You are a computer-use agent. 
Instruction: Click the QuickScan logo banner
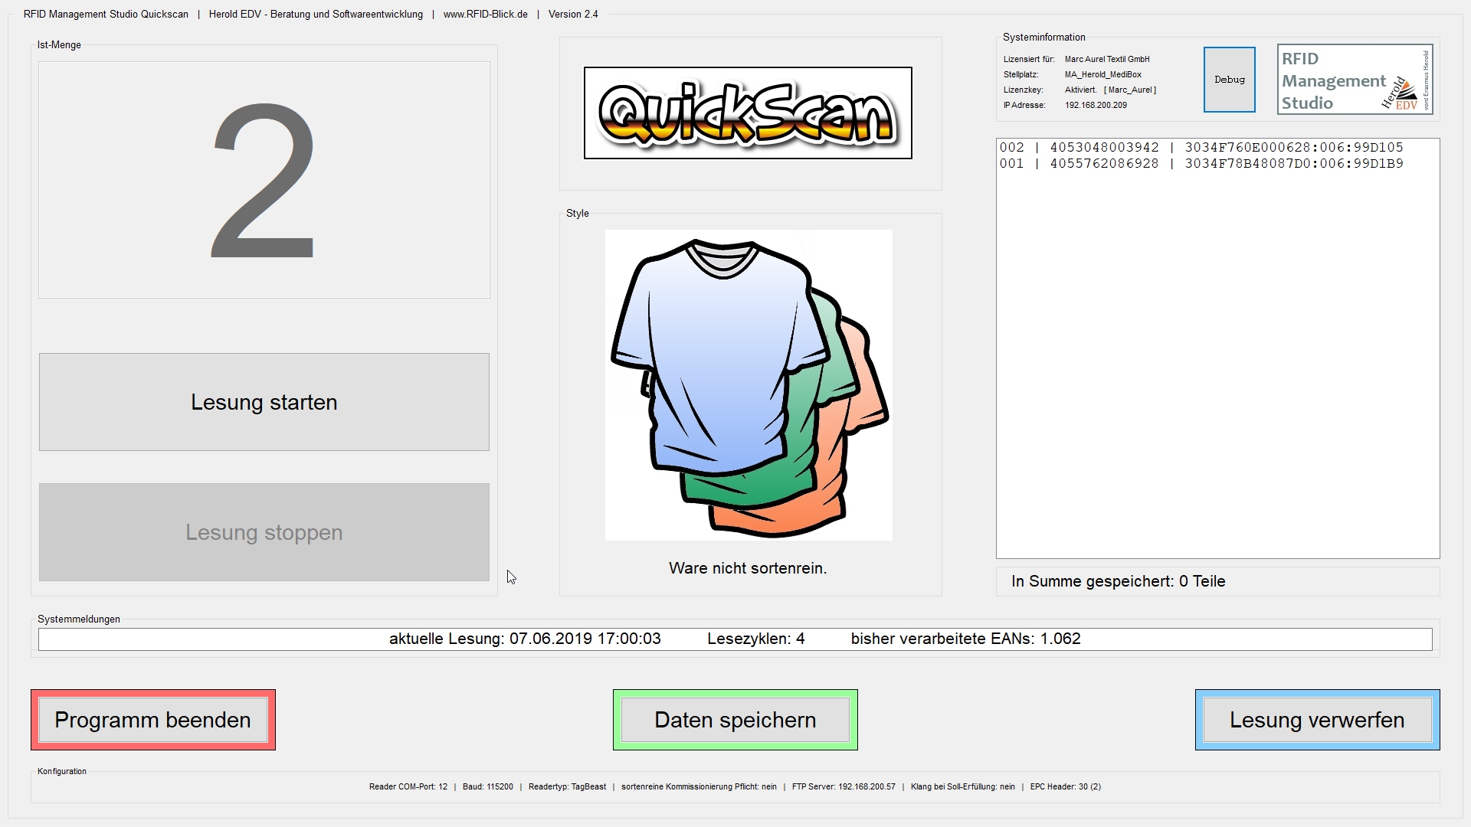(748, 113)
